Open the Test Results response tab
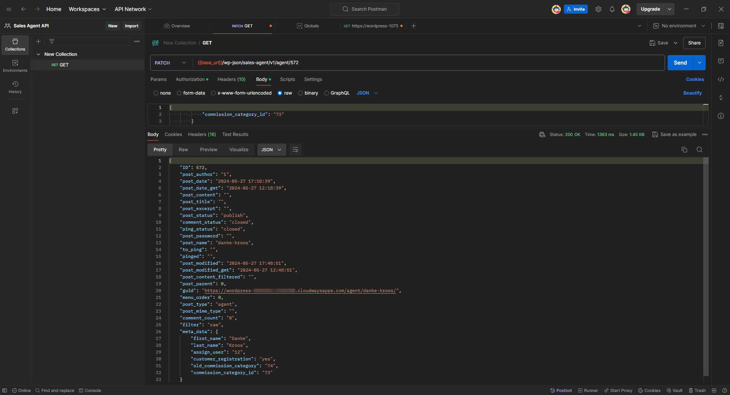The width and height of the screenshot is (730, 395). click(x=235, y=134)
